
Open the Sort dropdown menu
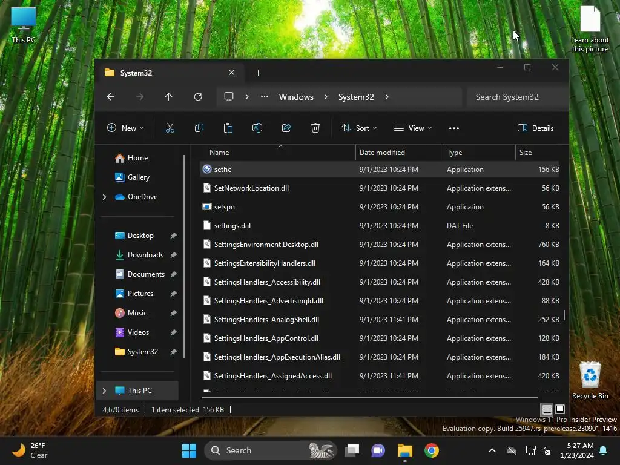359,128
